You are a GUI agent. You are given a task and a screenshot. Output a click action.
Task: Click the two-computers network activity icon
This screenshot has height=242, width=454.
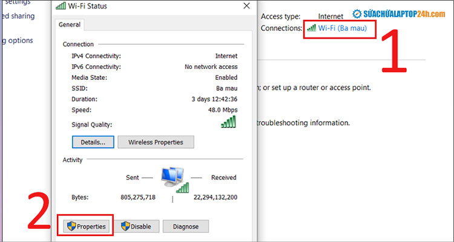pyautogui.click(x=173, y=178)
